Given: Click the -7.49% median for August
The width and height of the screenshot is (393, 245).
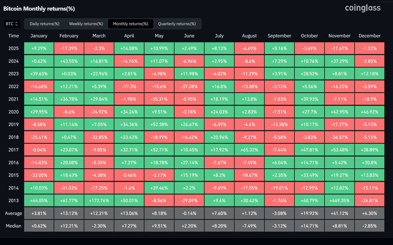Looking at the screenshot, I should (x=249, y=226).
